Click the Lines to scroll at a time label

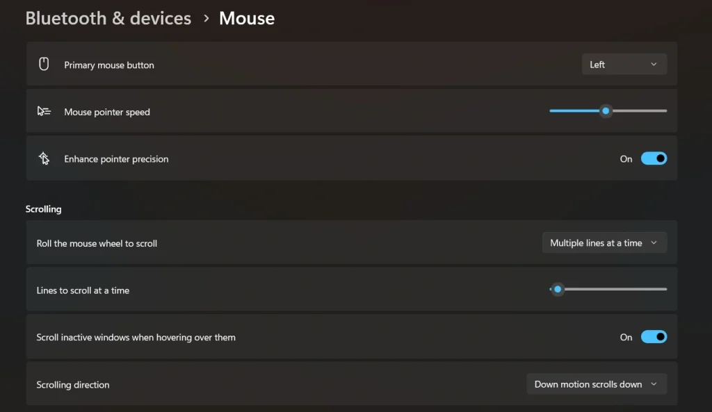[83, 290]
